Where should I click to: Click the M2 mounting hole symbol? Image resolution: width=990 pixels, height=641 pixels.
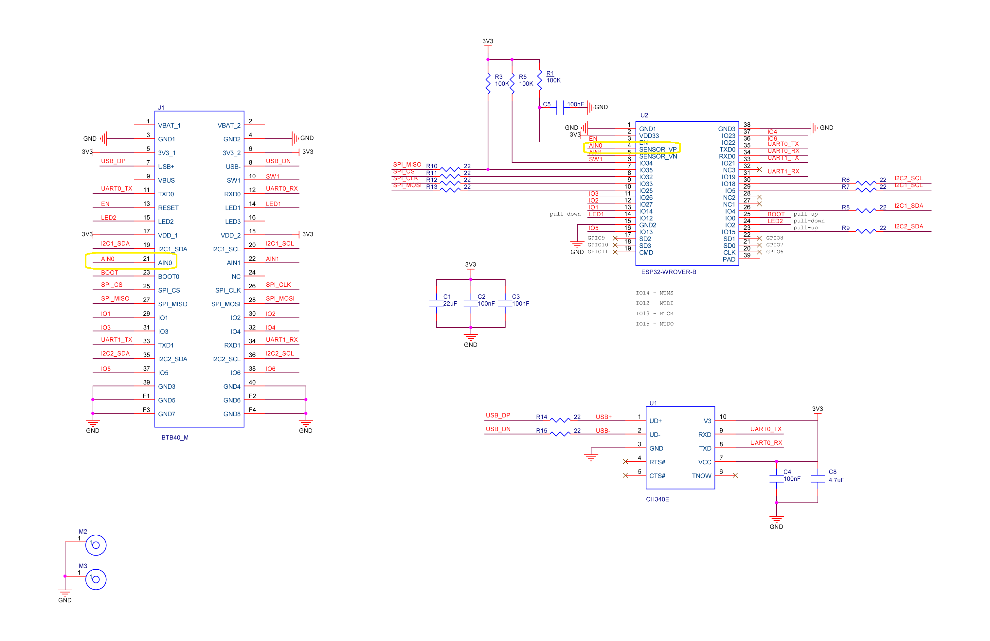click(96, 545)
